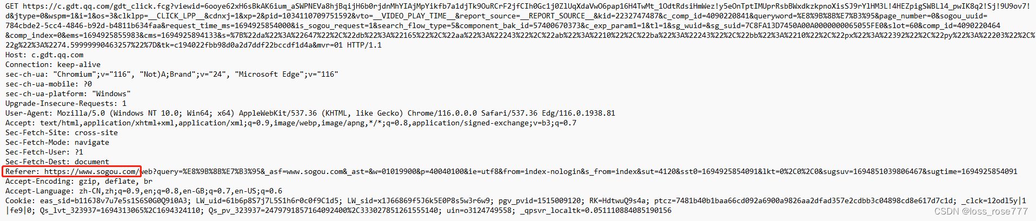Select the sec-ch-ua-mobile header line
This screenshot has height=221, width=1036.
tap(49, 84)
